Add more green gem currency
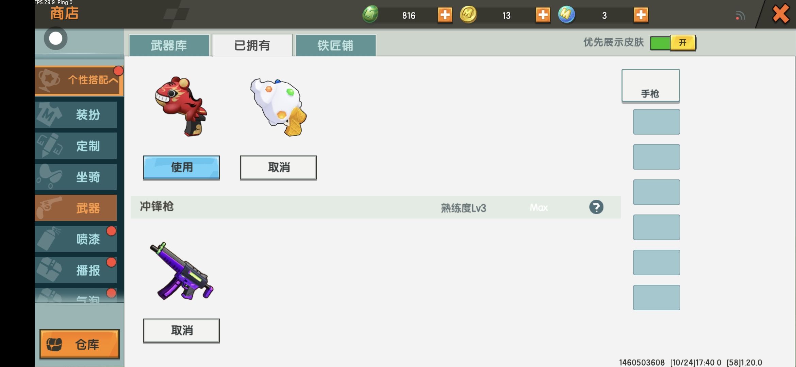The height and width of the screenshot is (367, 796). [x=445, y=15]
